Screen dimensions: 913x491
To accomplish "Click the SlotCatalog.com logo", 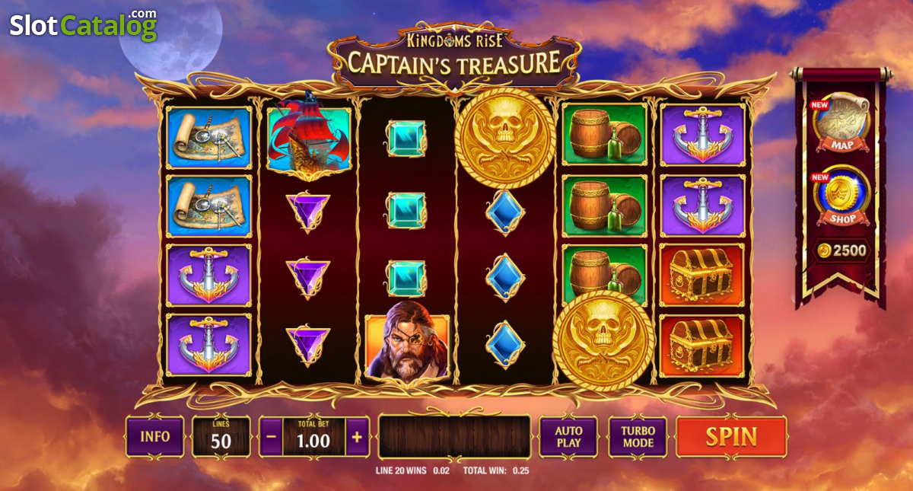I will coord(84,25).
